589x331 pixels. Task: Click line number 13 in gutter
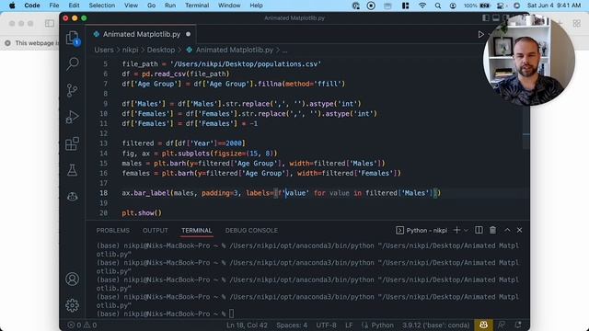click(x=103, y=143)
